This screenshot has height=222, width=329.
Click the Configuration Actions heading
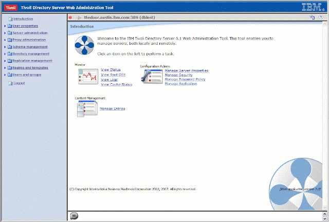coord(155,66)
